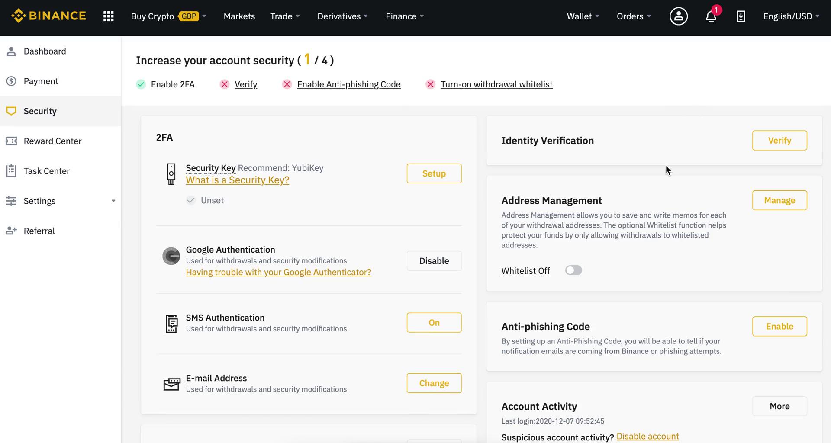The width and height of the screenshot is (831, 443).
Task: Click Setup for Security Key
Action: tap(434, 173)
